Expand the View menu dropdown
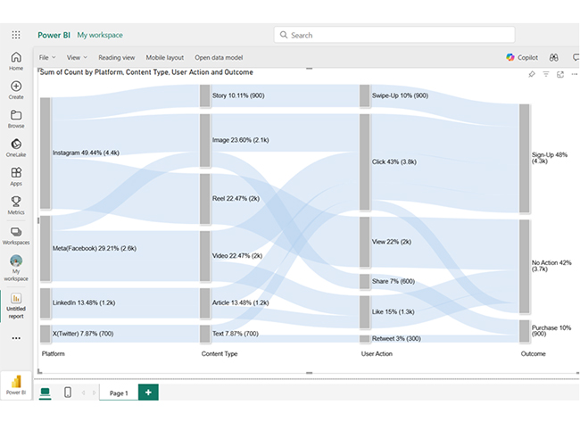 pyautogui.click(x=77, y=57)
